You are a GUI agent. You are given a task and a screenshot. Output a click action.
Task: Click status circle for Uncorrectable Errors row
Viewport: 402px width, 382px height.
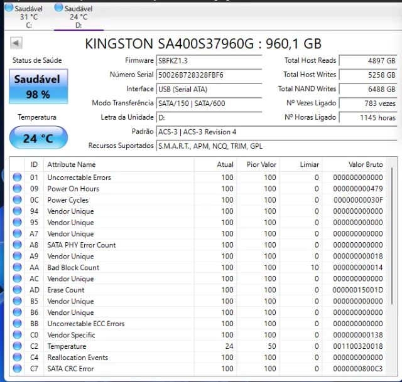point(17,177)
